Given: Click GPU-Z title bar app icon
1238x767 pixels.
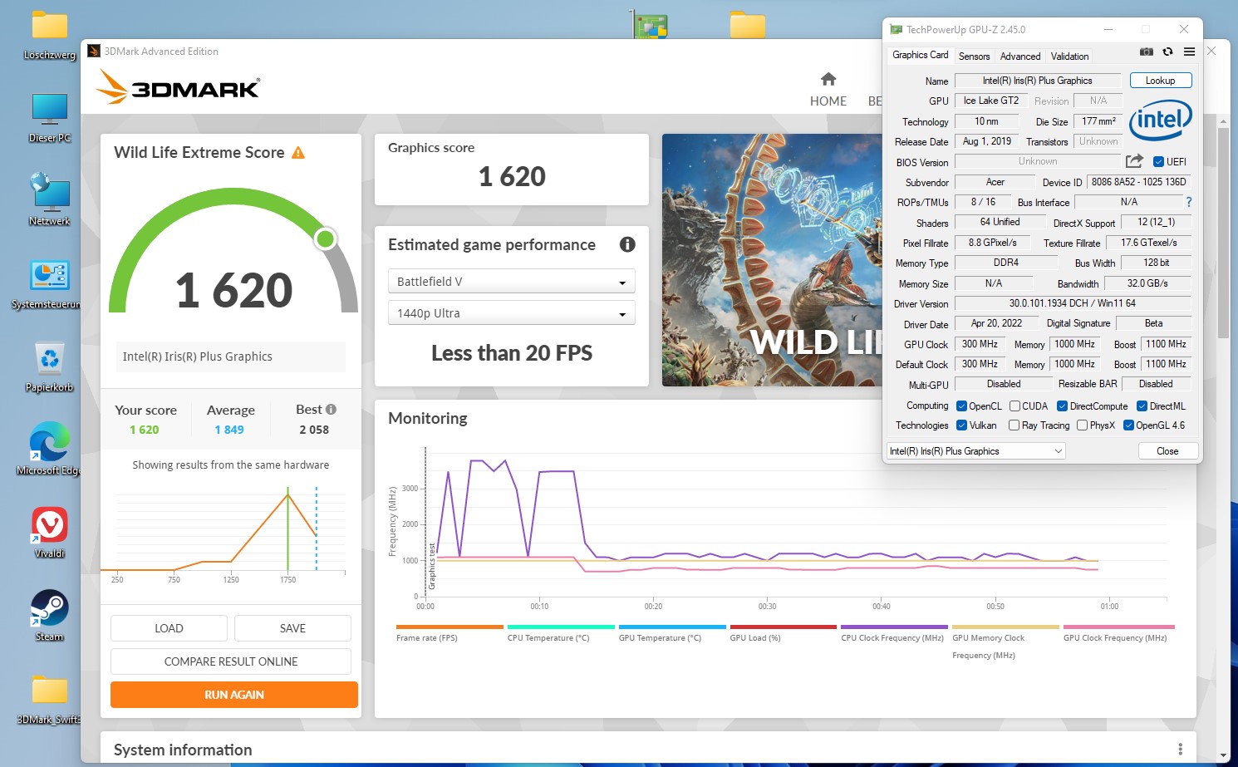Looking at the screenshot, I should [896, 29].
